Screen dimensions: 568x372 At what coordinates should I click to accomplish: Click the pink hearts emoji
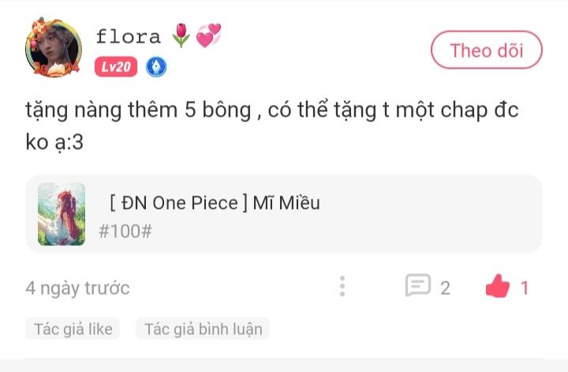pos(208,35)
